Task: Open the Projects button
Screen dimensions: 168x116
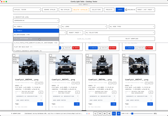Action: tap(109, 10)
